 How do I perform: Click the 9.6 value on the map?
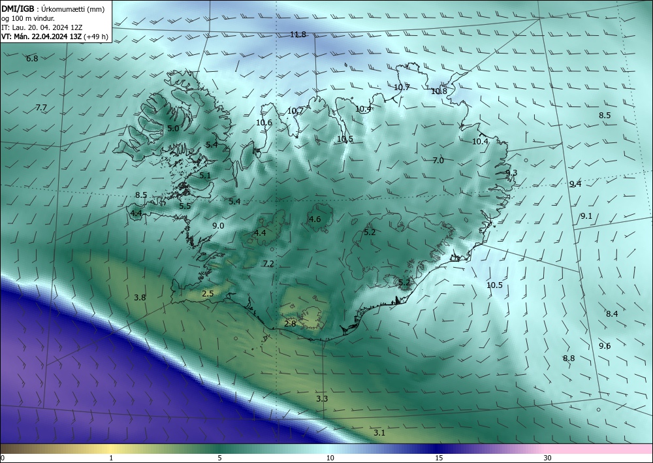tap(605, 346)
